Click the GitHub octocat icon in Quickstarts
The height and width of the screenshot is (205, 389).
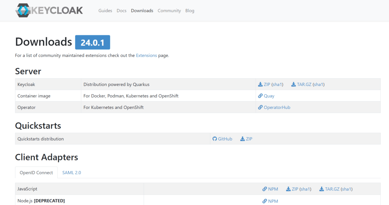click(215, 139)
